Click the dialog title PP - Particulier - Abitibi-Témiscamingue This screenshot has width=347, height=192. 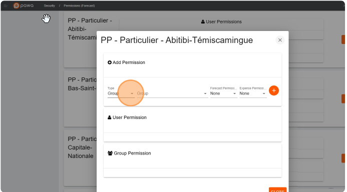pyautogui.click(x=177, y=40)
